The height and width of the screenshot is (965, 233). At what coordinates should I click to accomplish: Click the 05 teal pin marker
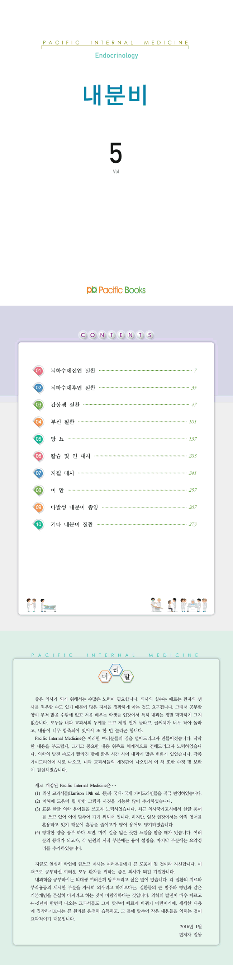point(38,439)
